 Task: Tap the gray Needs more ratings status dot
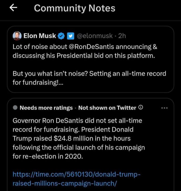(x=16, y=108)
